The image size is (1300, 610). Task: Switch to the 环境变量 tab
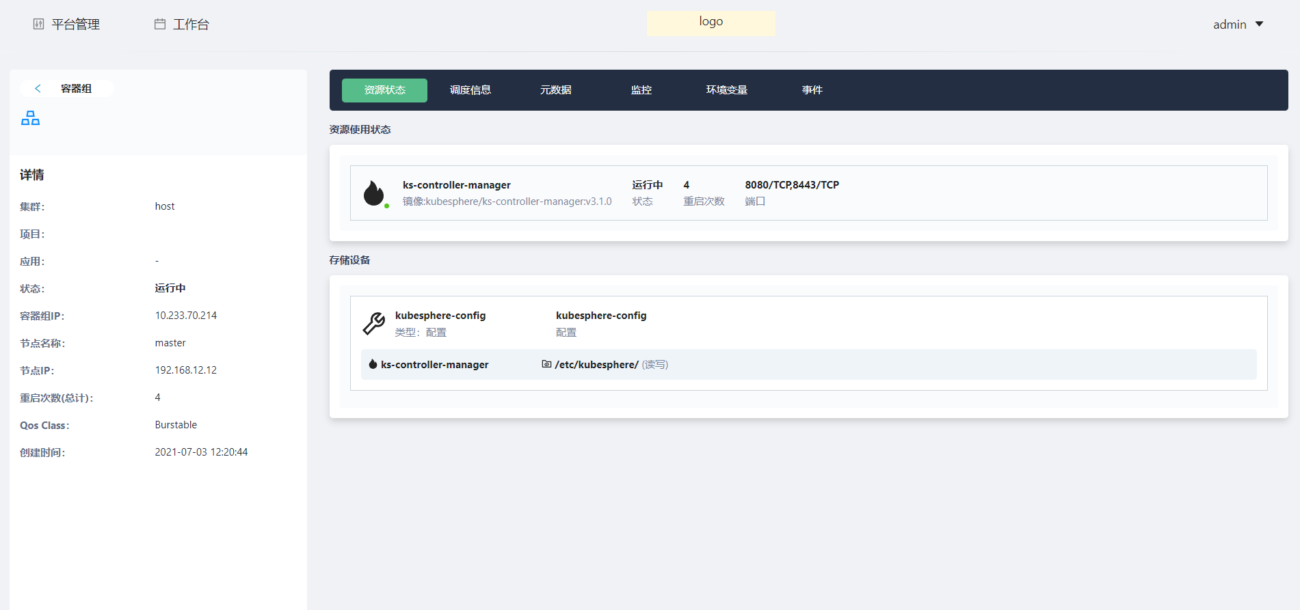coord(727,90)
